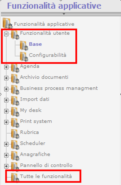Image resolution: width=121 pixels, height=185 pixels.
Task: Expand the Print system branch
Action: [x=6, y=122]
